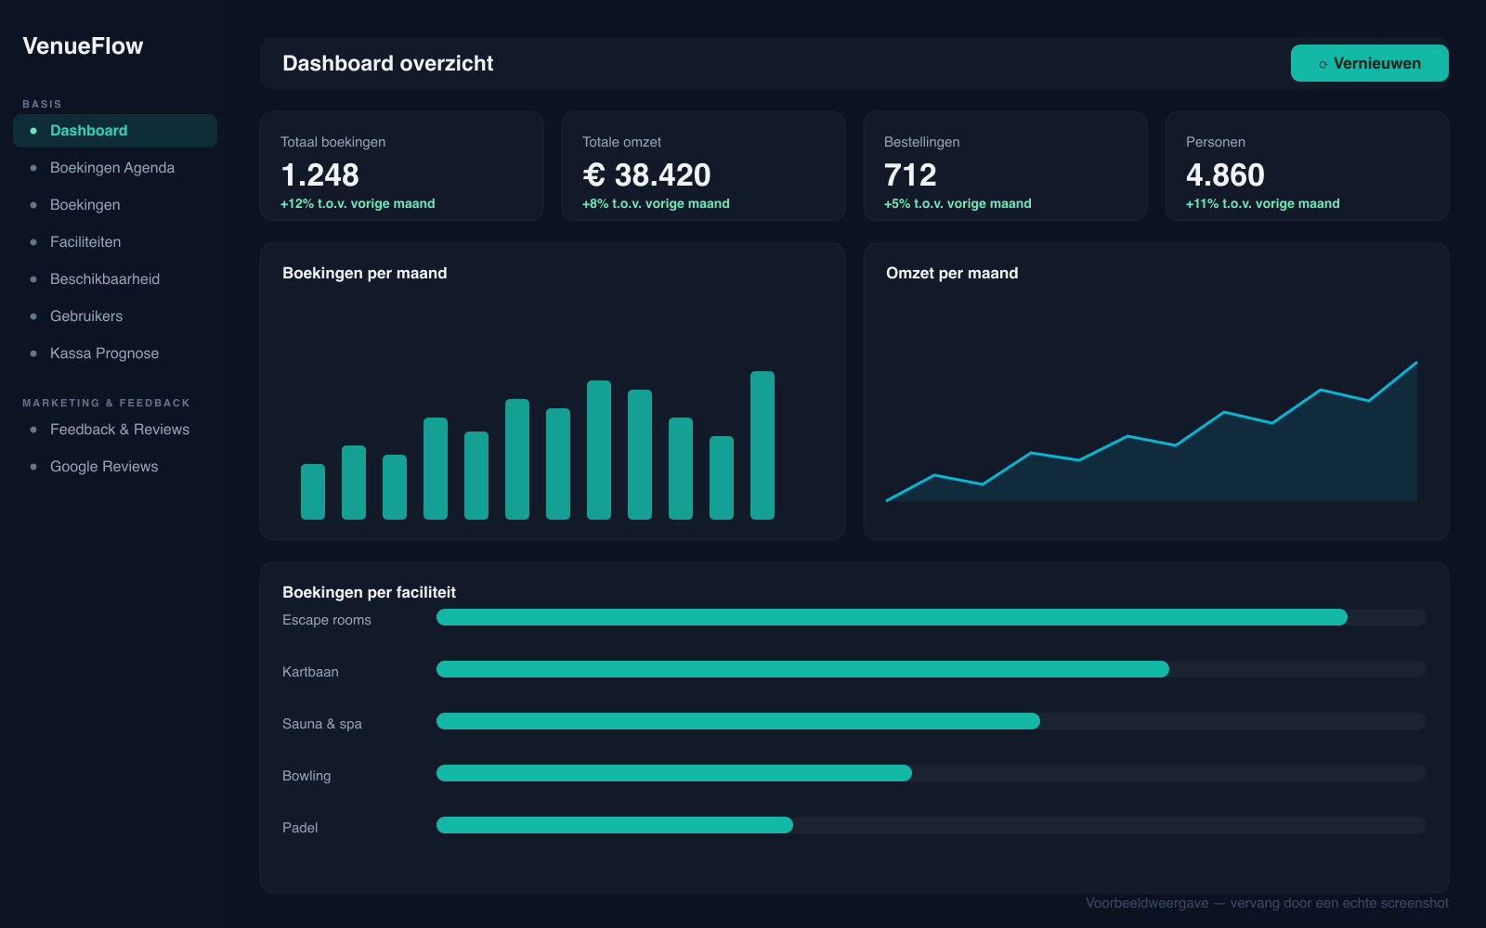Click the 'Kartbaan' label

(x=310, y=672)
